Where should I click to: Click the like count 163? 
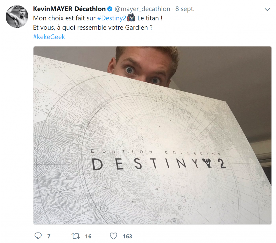[127, 236]
